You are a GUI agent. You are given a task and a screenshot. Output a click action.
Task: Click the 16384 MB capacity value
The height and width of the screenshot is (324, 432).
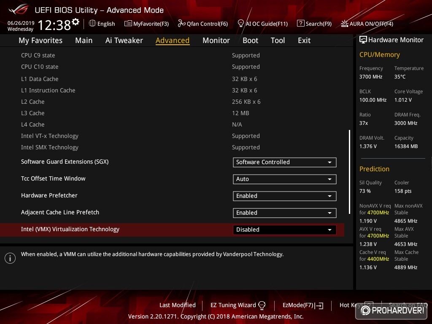(x=406, y=146)
